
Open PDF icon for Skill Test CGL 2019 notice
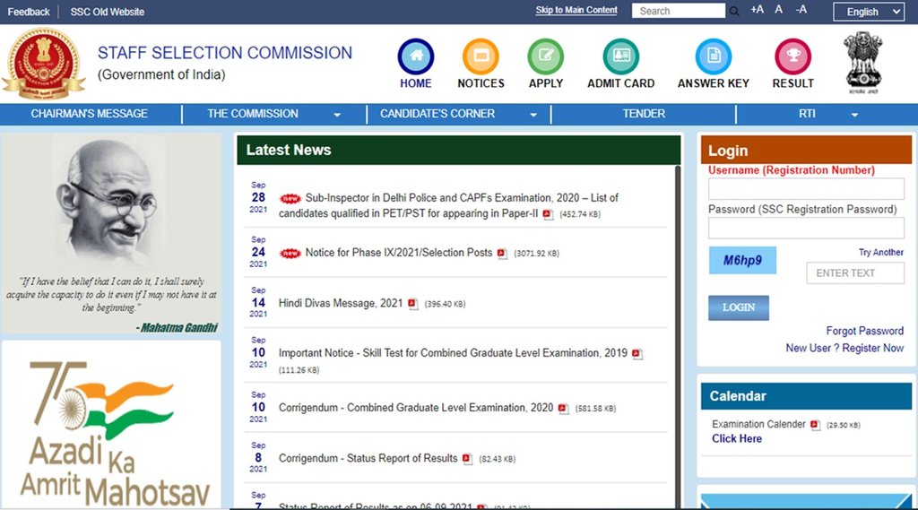click(637, 354)
